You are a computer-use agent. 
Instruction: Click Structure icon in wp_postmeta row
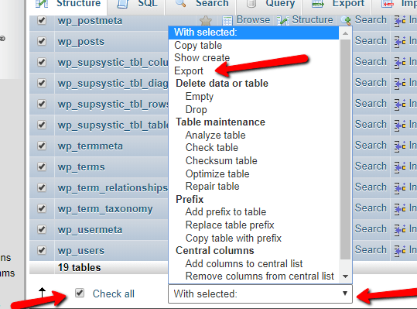[283, 21]
